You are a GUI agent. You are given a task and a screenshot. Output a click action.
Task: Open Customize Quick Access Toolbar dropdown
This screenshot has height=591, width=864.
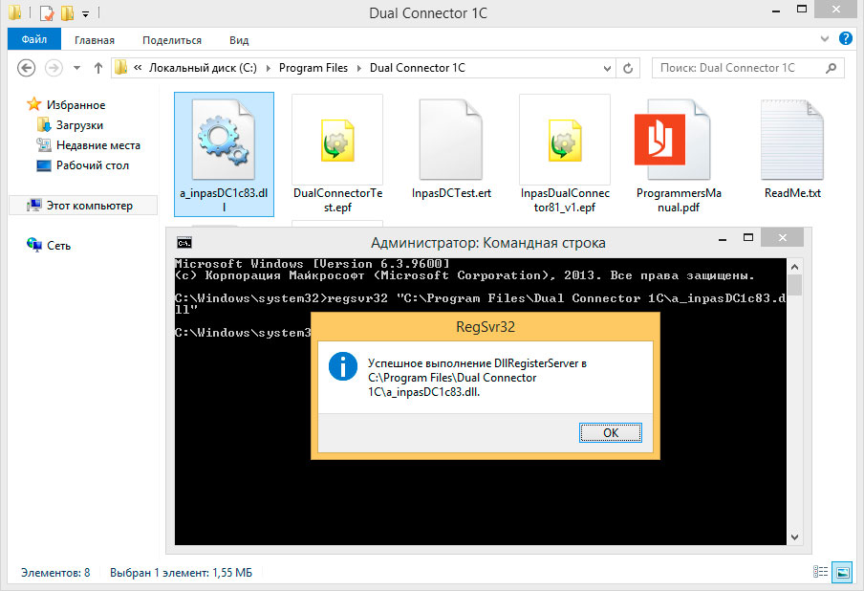click(85, 13)
